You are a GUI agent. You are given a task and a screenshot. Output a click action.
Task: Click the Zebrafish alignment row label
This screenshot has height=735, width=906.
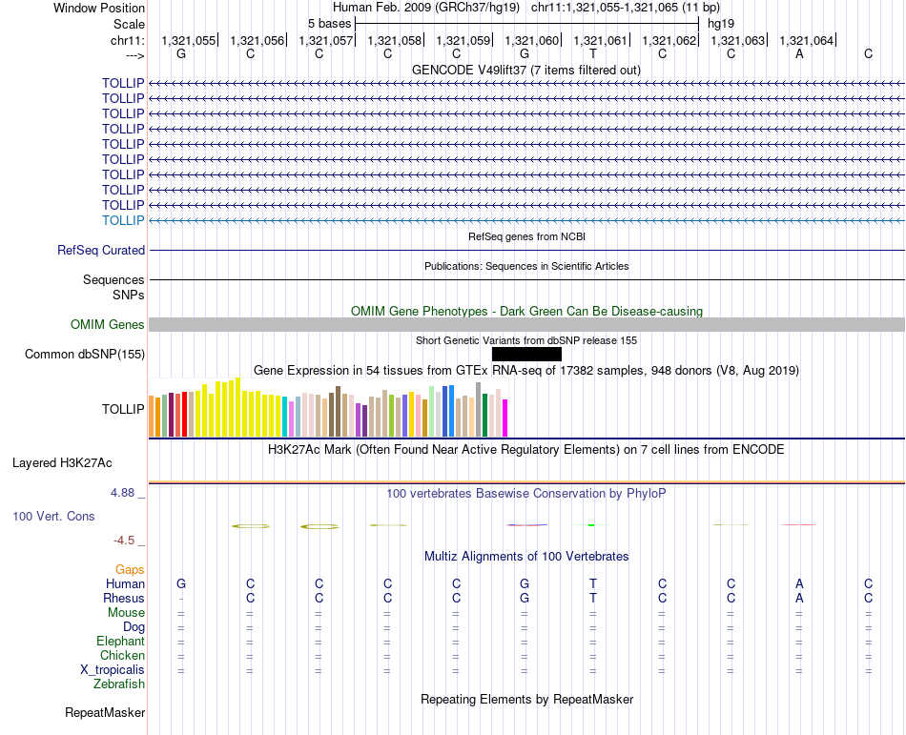tap(119, 684)
